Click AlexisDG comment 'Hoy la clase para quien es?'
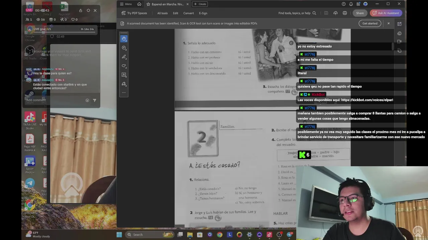The height and width of the screenshot is (240, 428). coord(52,73)
